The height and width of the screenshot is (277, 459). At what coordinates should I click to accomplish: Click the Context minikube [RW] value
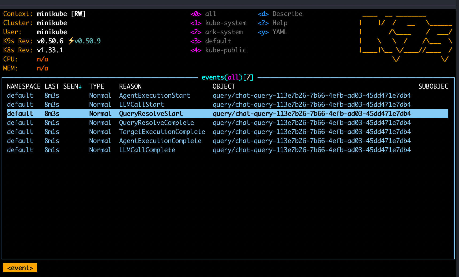[x=61, y=14]
